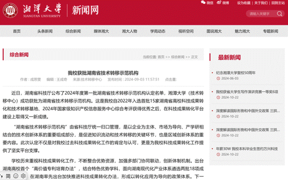
Task: Click the article title 我校获批湘南省技术转移示范机构
Action: coord(103,73)
